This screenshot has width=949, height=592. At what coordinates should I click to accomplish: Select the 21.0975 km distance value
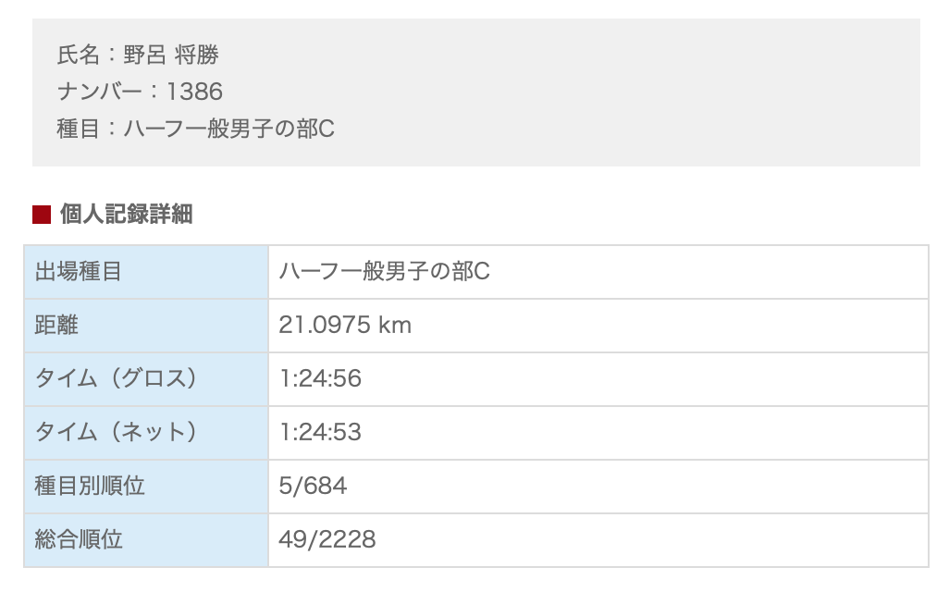345,326
